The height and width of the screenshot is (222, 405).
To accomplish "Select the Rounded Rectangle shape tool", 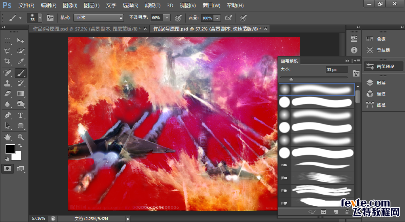I will point(21,126).
